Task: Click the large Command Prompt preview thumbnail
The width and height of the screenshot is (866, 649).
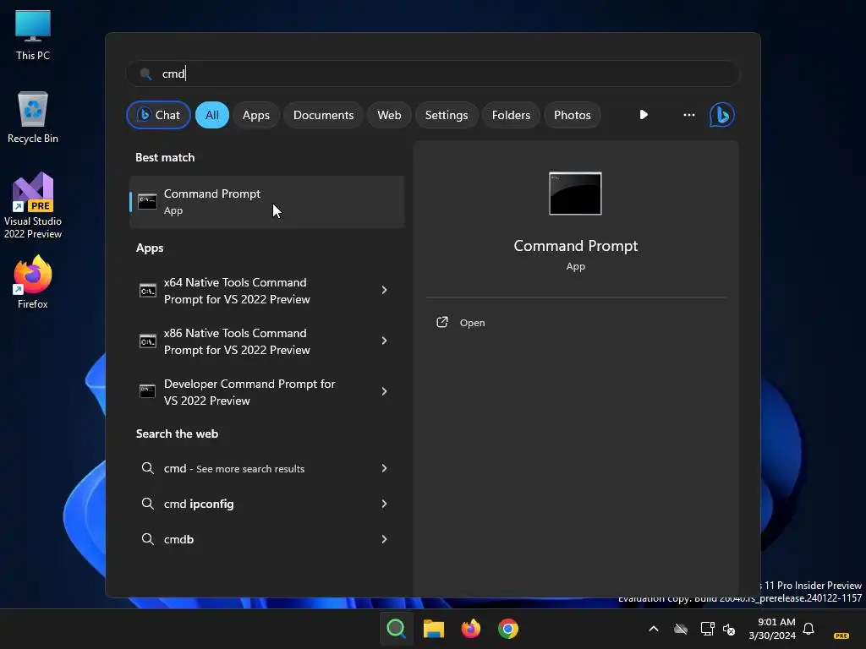Action: [575, 194]
